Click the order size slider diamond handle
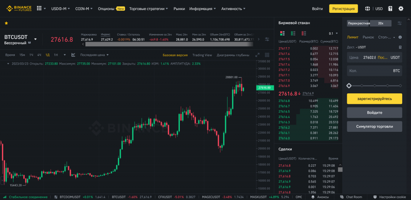Viewport: 411px width, 200px height. tap(349, 86)
